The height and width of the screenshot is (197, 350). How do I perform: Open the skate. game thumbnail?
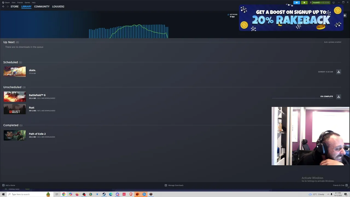coord(15,72)
